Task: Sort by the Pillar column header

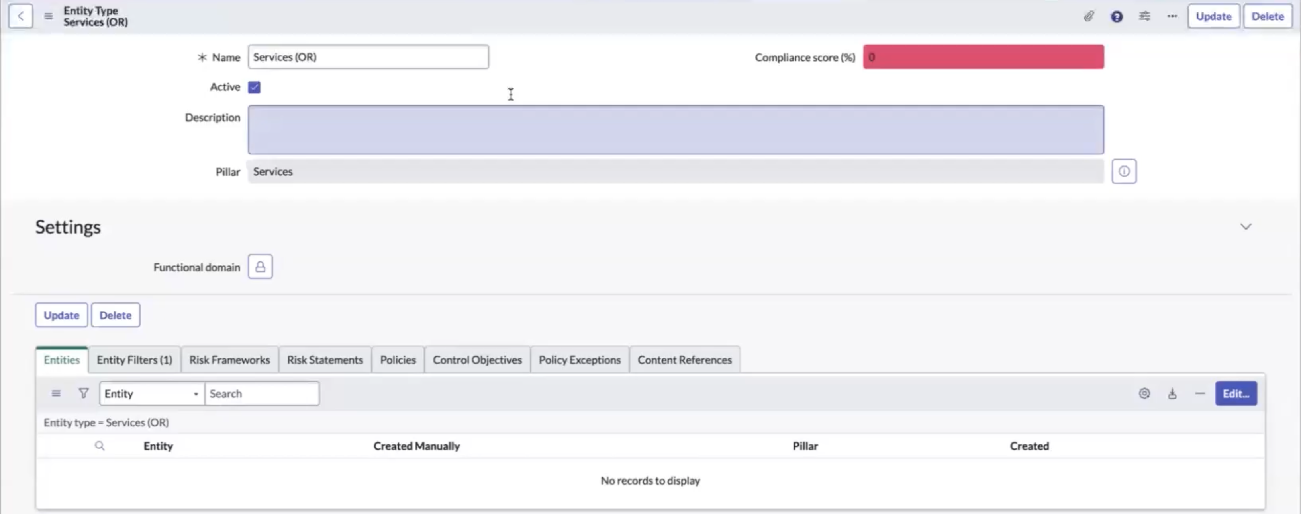Action: tap(805, 446)
